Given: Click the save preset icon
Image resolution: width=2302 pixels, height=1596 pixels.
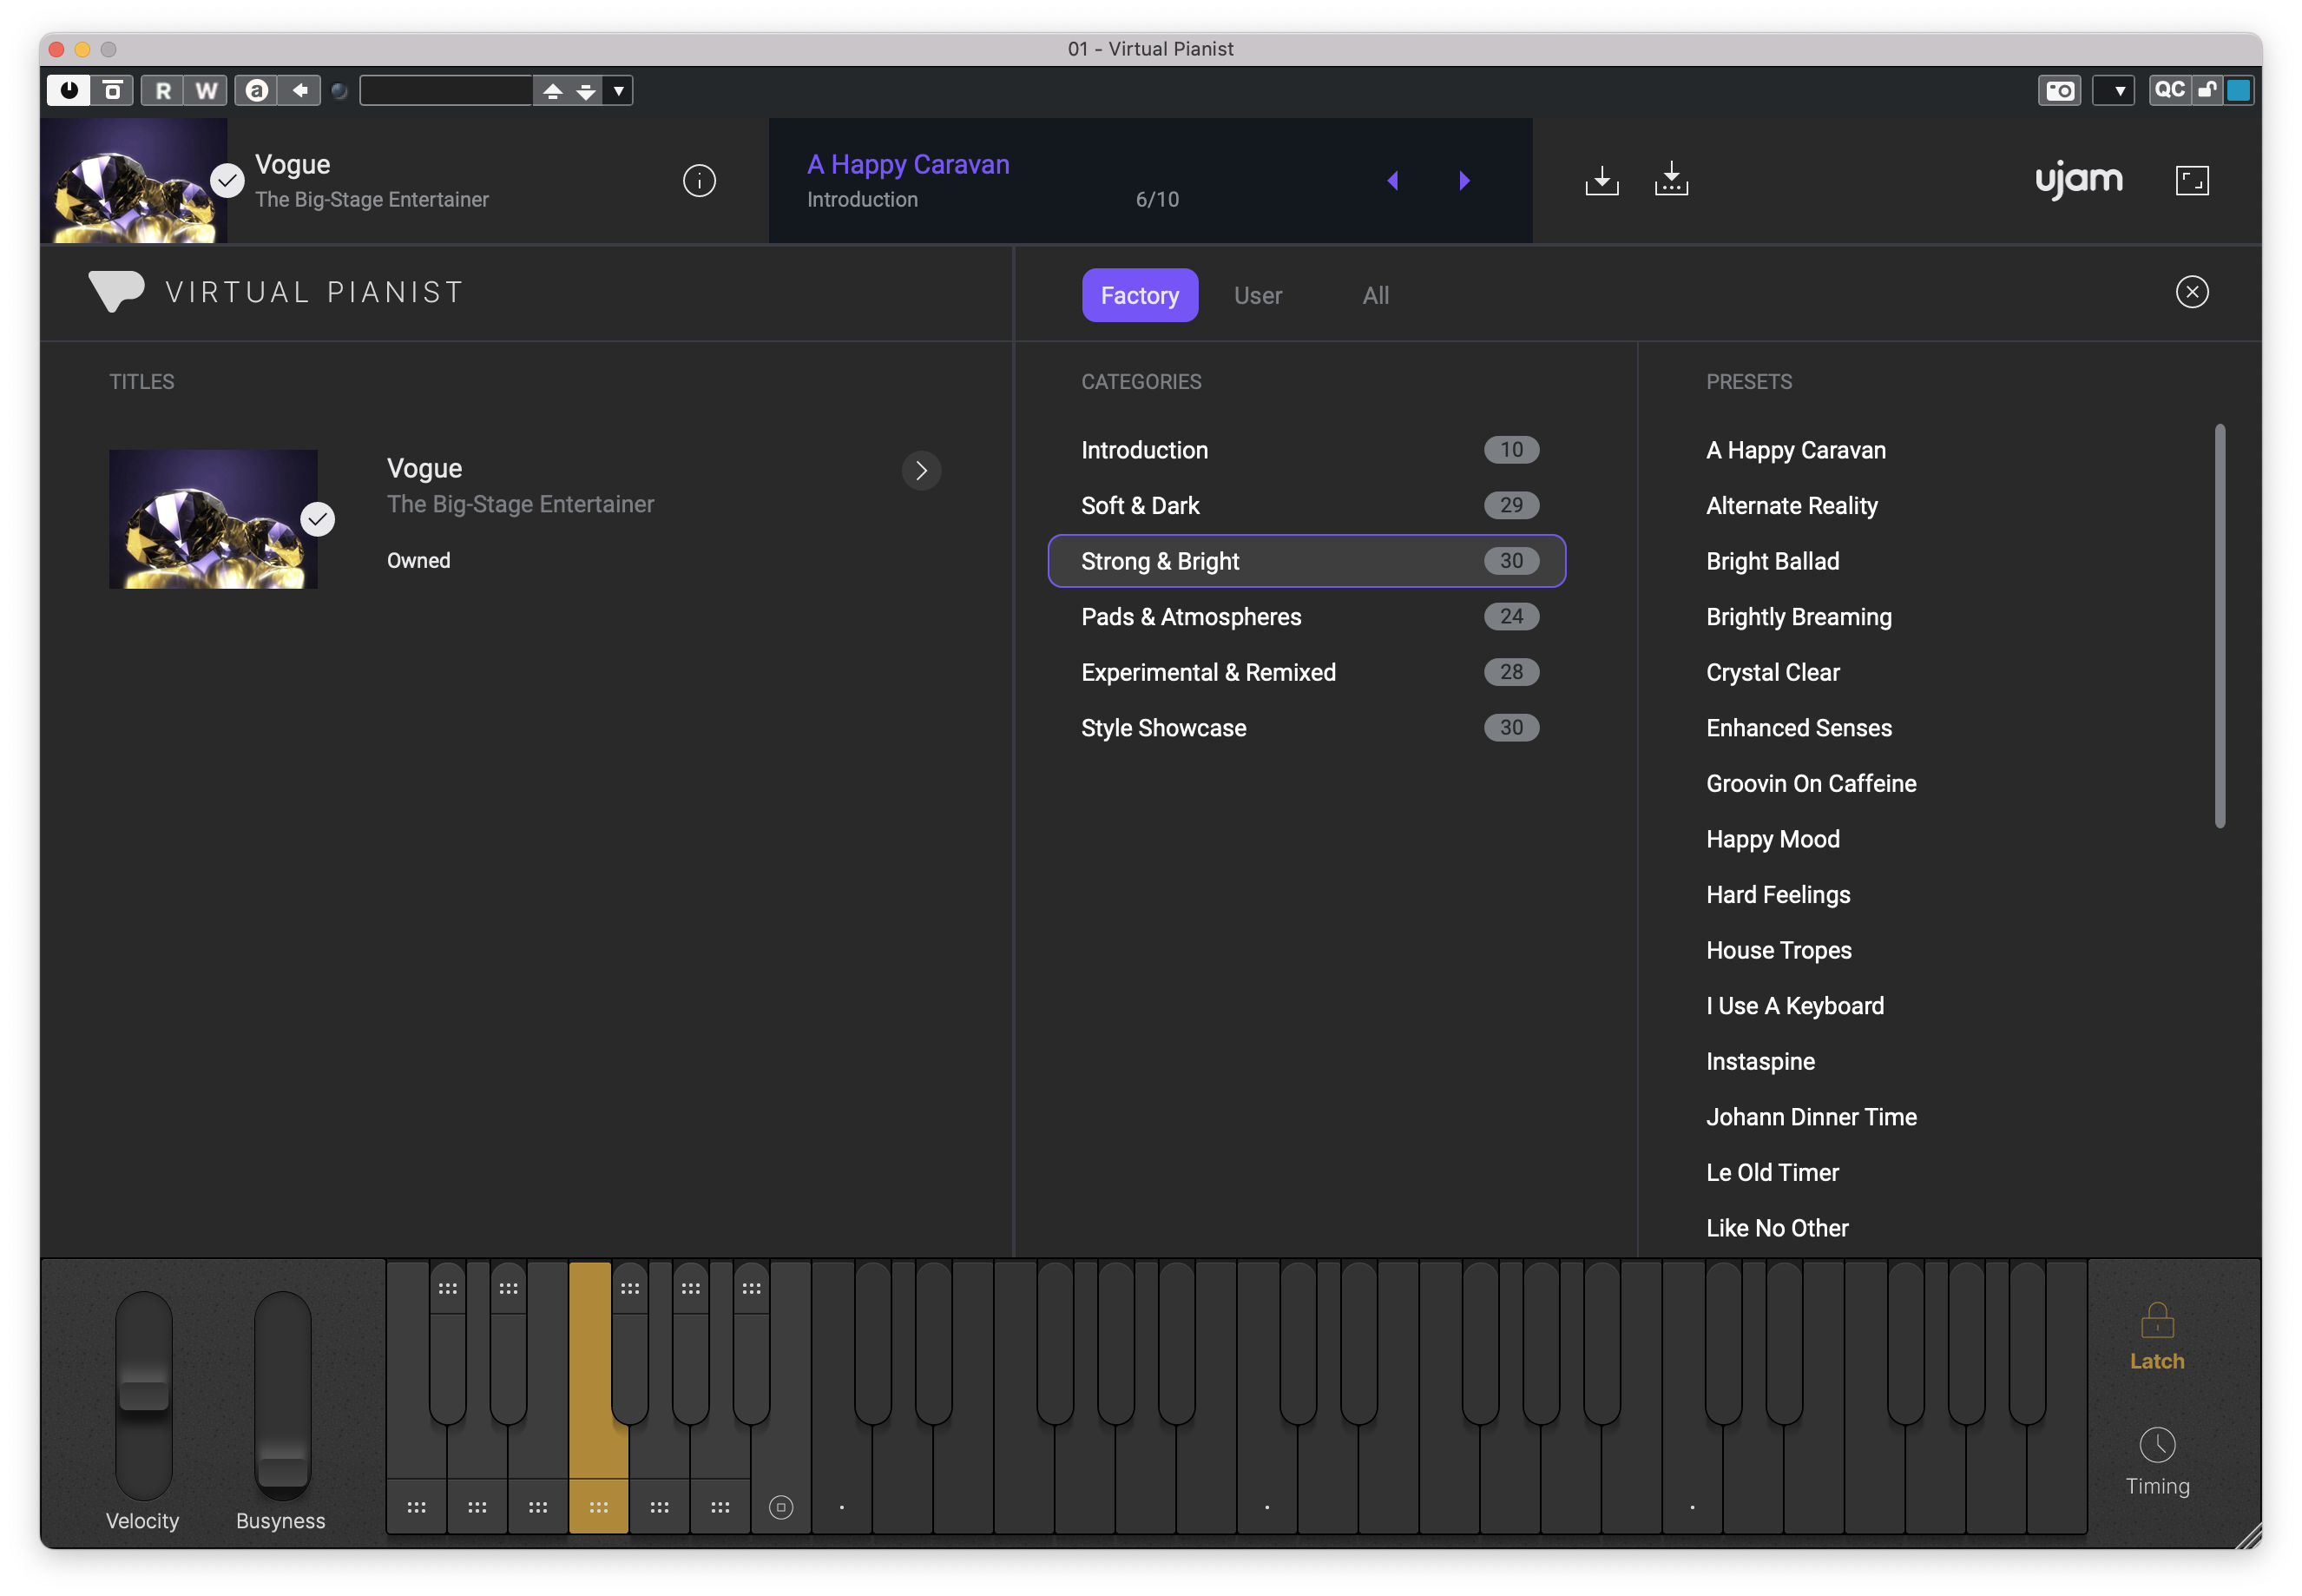Looking at the screenshot, I should pyautogui.click(x=1602, y=180).
